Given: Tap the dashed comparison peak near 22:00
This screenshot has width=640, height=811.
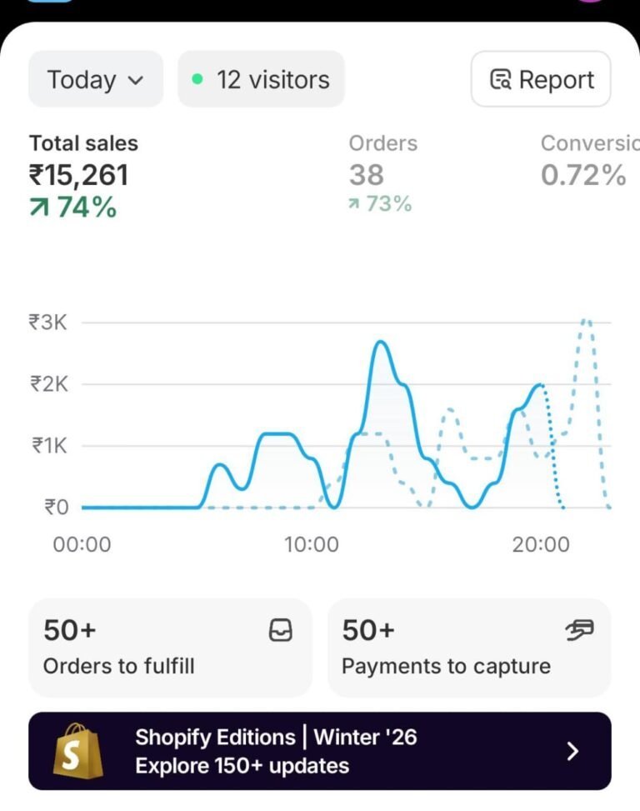Looking at the screenshot, I should click(587, 321).
